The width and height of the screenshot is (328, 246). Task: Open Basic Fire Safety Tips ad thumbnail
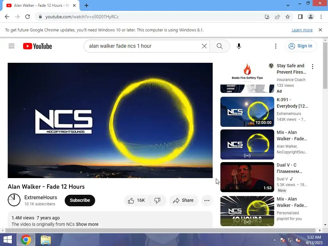[x=247, y=78]
